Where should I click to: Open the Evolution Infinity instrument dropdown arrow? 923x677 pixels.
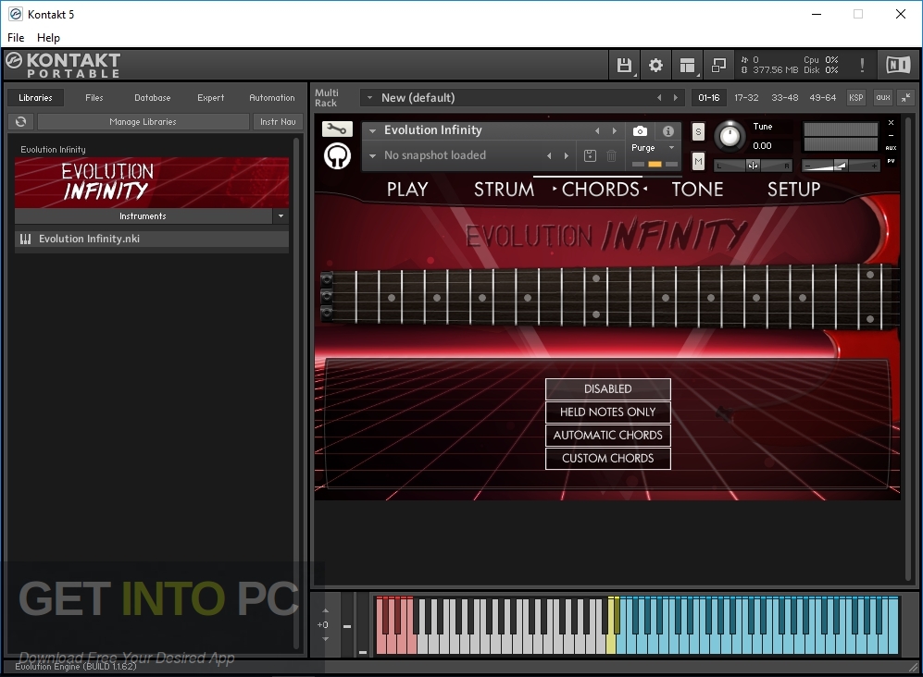click(x=372, y=130)
